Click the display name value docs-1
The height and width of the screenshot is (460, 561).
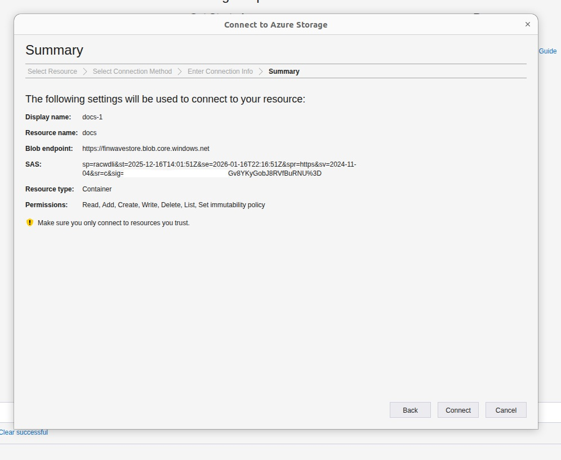[x=92, y=117]
